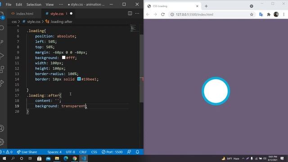
Task: Click the css folder breadcrumb
Action: point(14,22)
